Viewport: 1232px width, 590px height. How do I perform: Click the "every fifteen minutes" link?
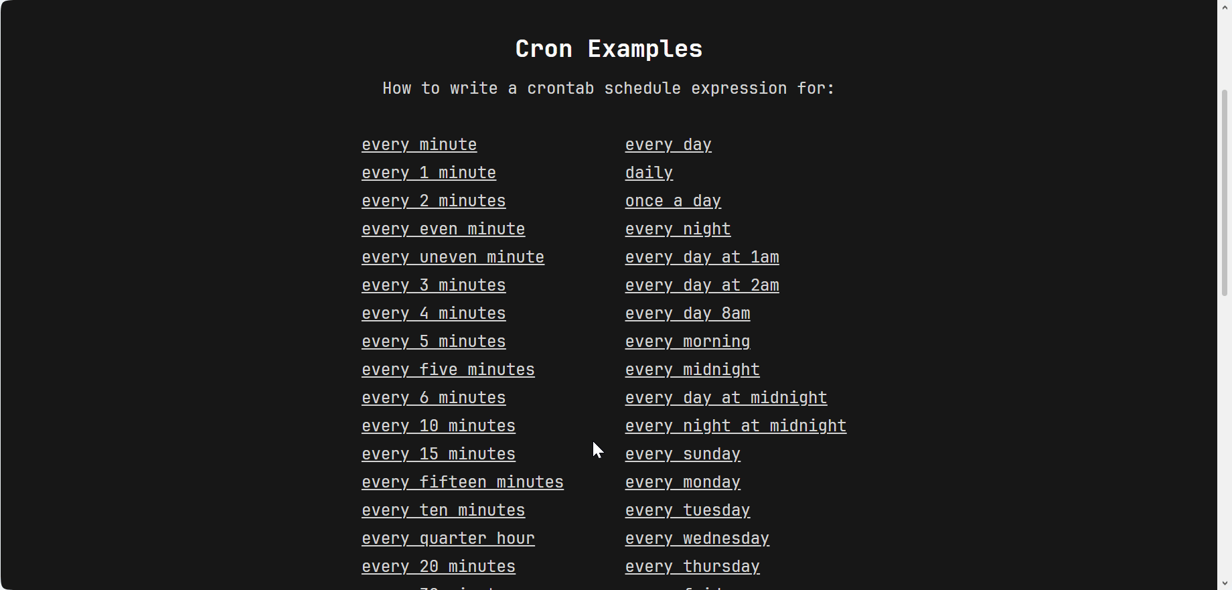pos(463,482)
